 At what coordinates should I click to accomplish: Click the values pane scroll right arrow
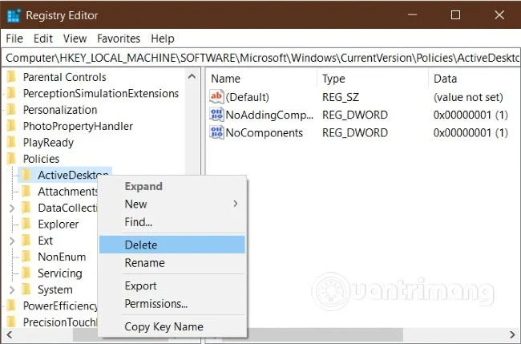(x=512, y=334)
